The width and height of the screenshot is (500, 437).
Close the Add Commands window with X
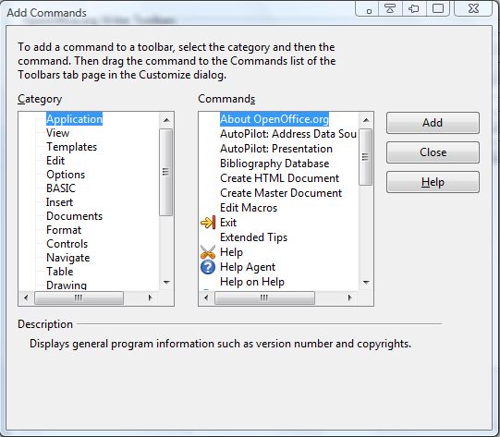coord(473,8)
